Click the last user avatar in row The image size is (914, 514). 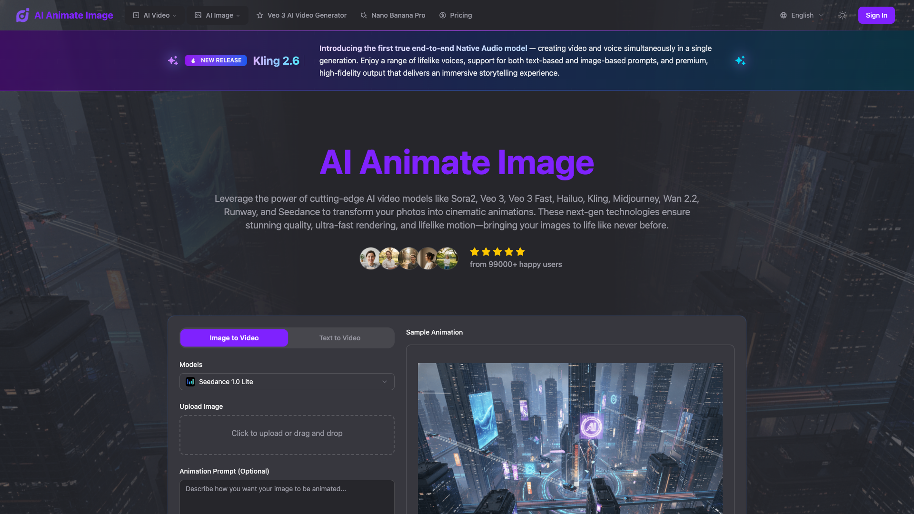447,258
